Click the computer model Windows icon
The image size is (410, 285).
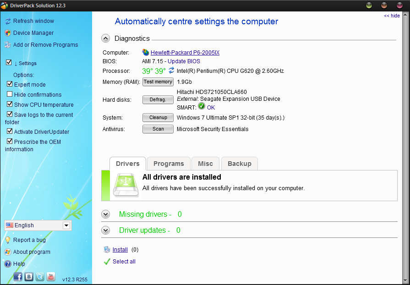click(x=145, y=52)
